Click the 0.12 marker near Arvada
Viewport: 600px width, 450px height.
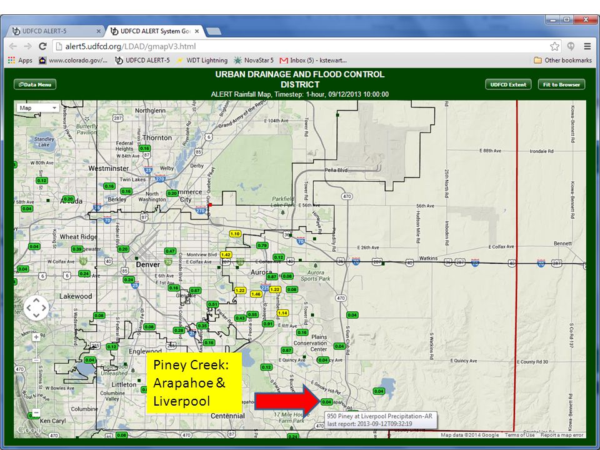click(42, 181)
